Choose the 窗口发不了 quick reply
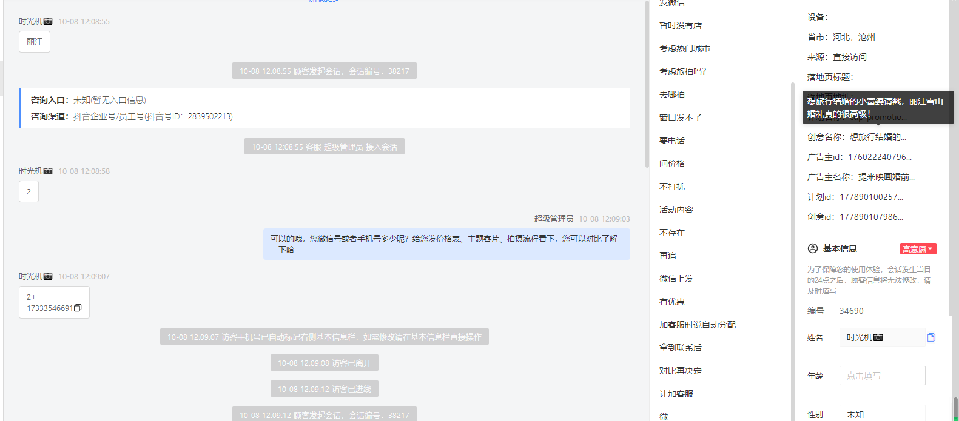 [x=681, y=118]
